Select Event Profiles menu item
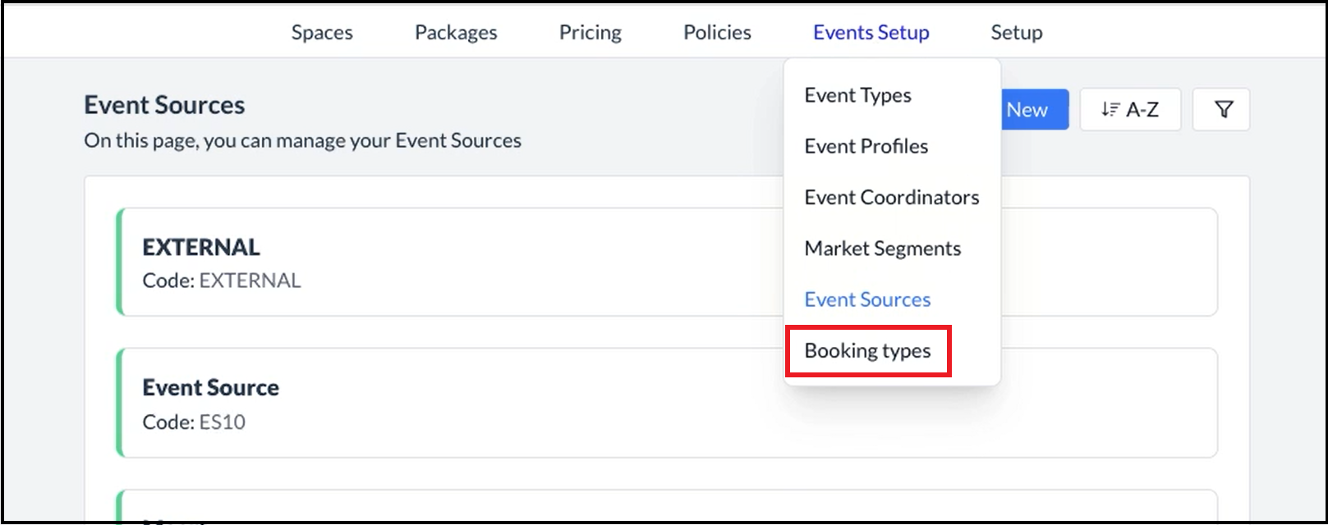 (x=866, y=146)
